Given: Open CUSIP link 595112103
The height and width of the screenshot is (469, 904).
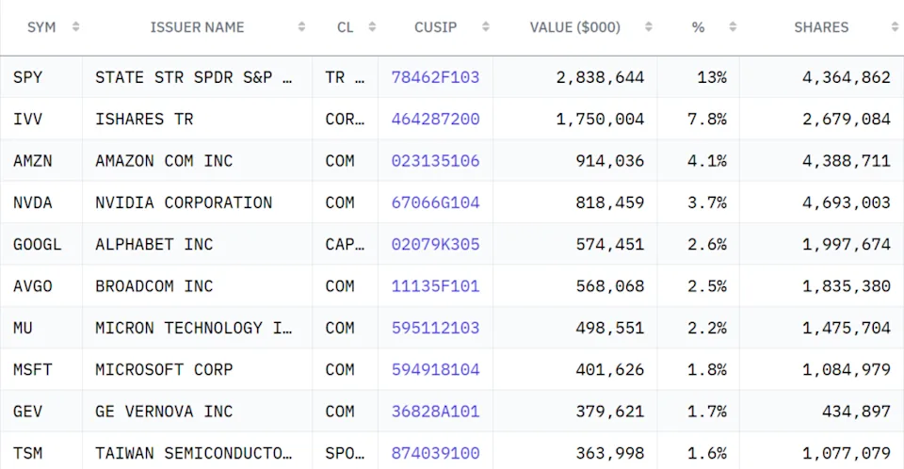Looking at the screenshot, I should coord(435,328).
